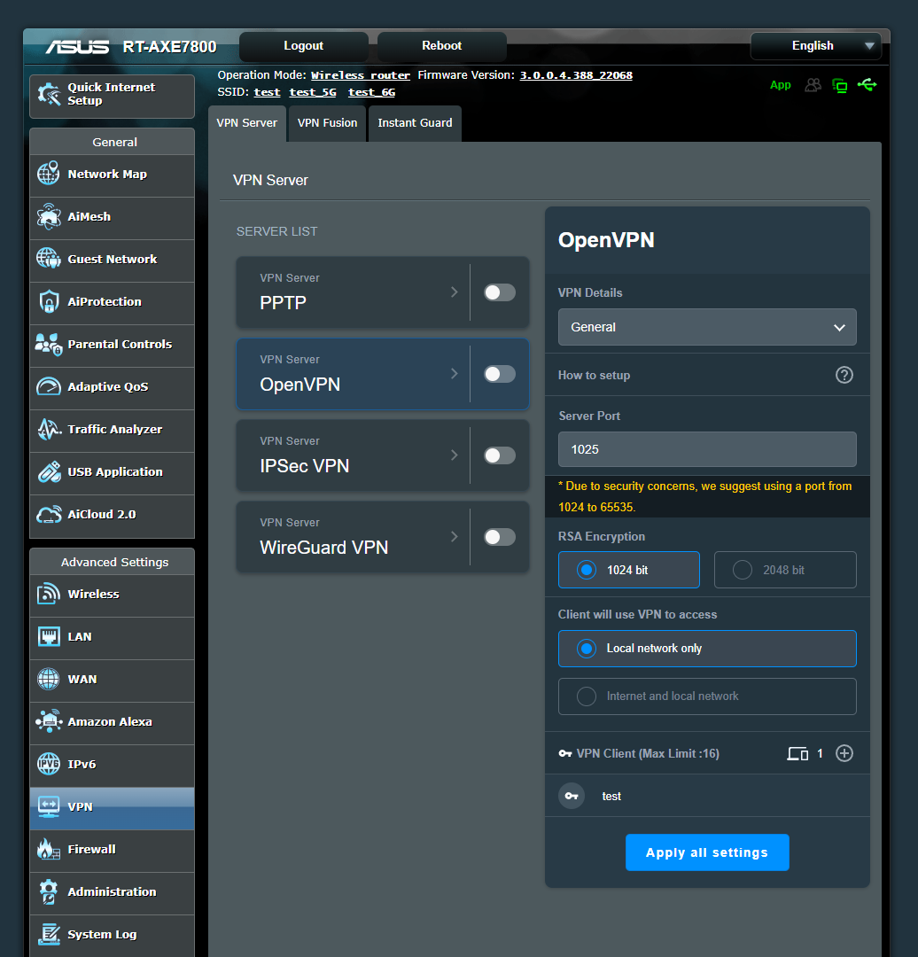Image resolution: width=918 pixels, height=957 pixels.
Task: Enable the WireGuard VPN server switch
Action: pyautogui.click(x=499, y=536)
